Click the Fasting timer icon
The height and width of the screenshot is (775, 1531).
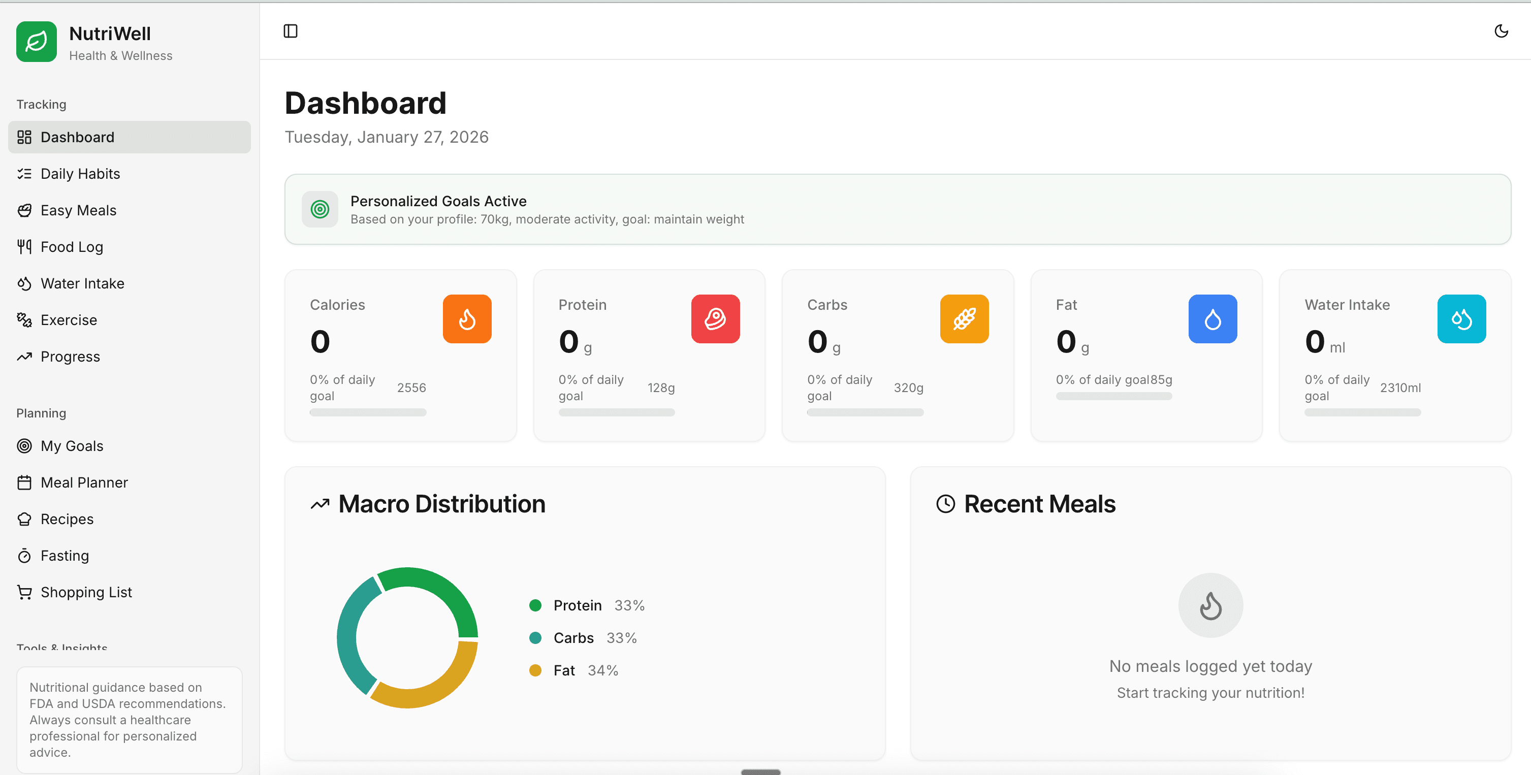pos(24,555)
